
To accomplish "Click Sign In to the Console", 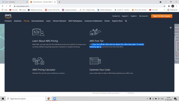I will (x=162, y=16).
